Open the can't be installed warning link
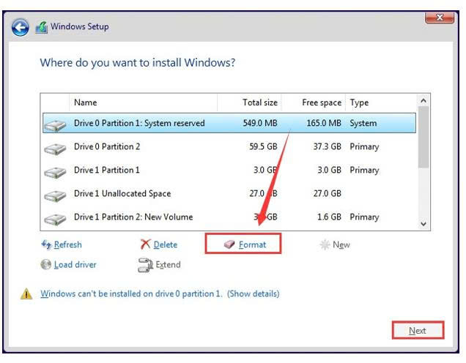This screenshot has width=466, height=363. 160,294
